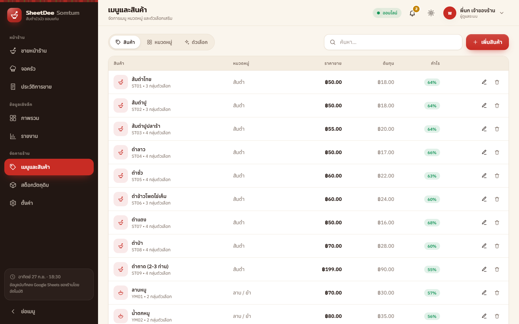Delete the ส้มตำไทย product row
Screen dimensions: 519x324
497,82
